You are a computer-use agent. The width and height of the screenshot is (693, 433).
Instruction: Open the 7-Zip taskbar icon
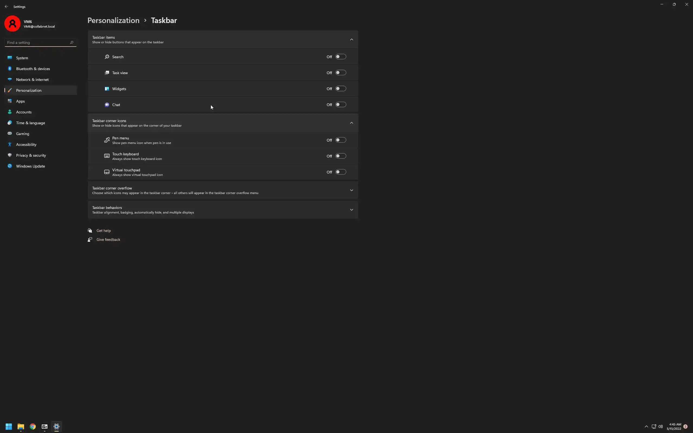(45, 427)
